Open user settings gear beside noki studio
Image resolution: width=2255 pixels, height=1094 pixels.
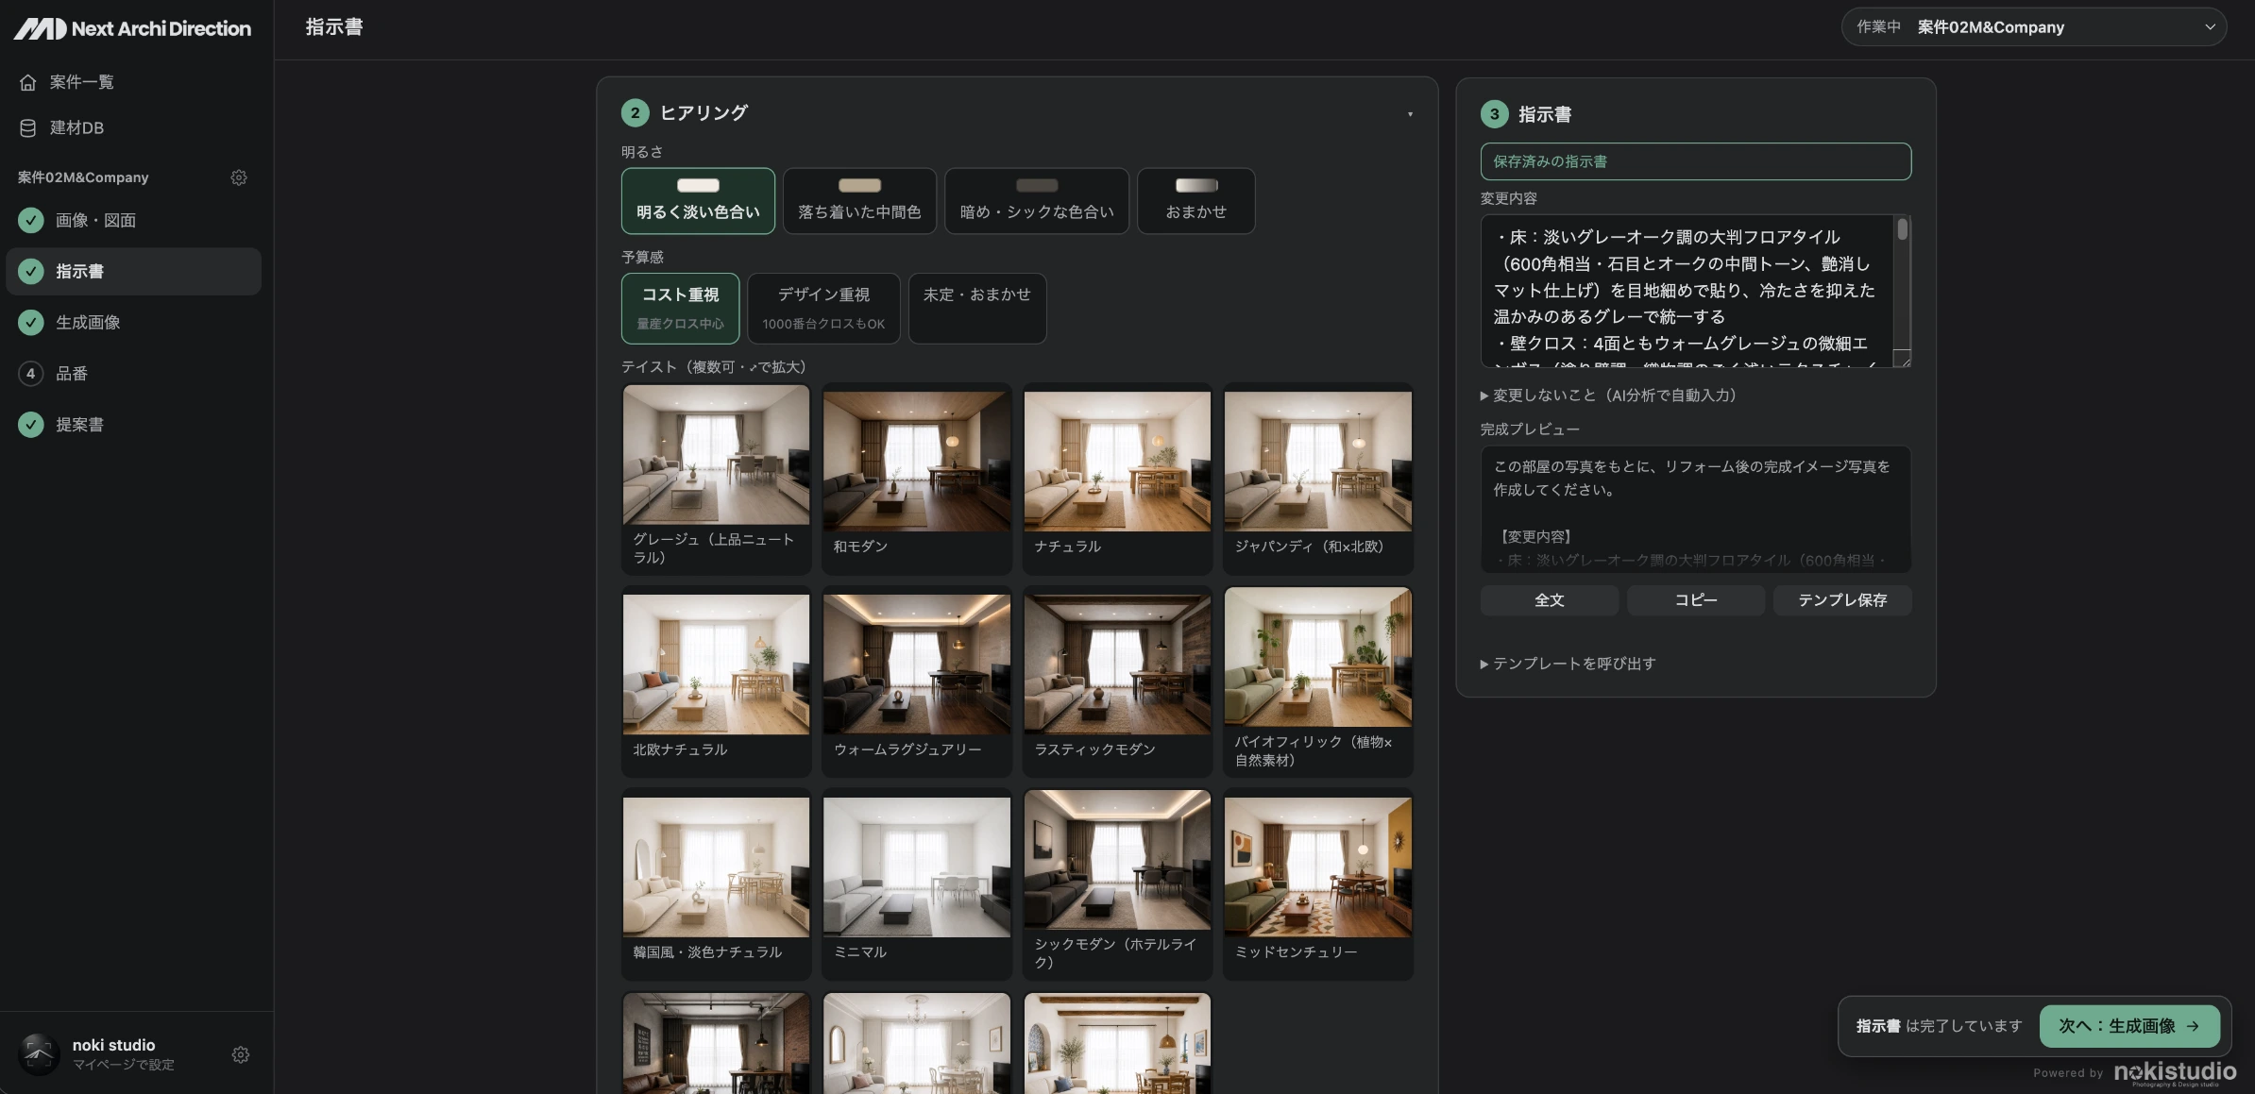click(241, 1054)
